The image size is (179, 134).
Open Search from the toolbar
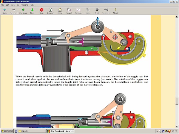coord(69,11)
